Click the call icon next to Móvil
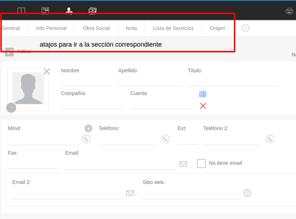 (86, 139)
